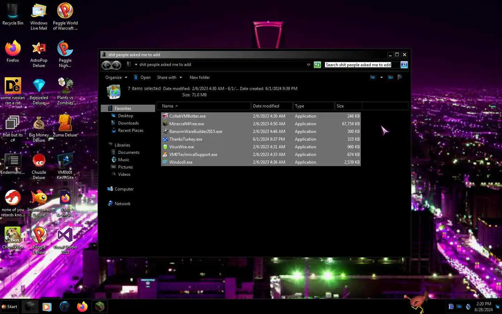This screenshot has width=502, height=314.
Task: Open the address bar history dropdown arrow
Action: 309,65
